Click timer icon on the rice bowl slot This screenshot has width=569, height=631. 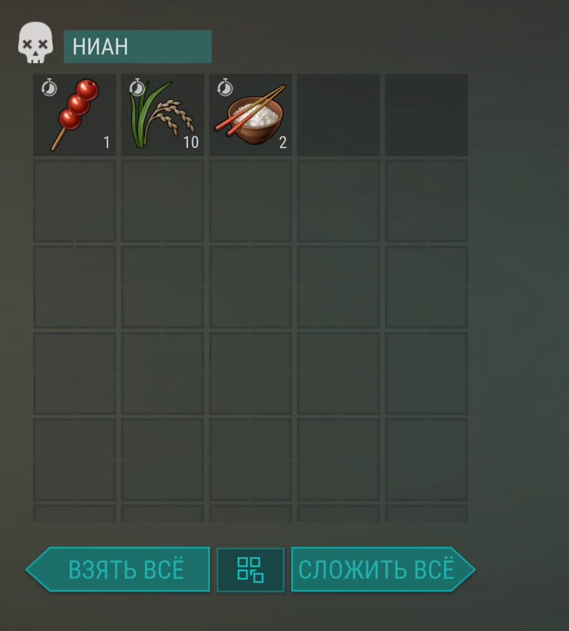(x=225, y=87)
